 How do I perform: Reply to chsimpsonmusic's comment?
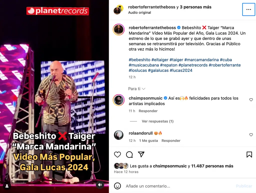(148, 111)
